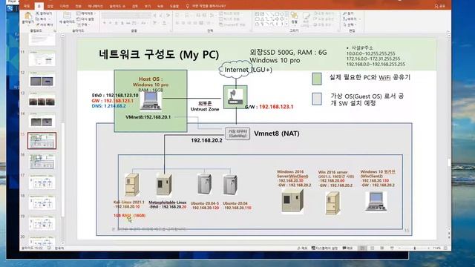Switch to the Design ribbon tab
Viewport: 475px width, 267px height.
coord(65,6)
